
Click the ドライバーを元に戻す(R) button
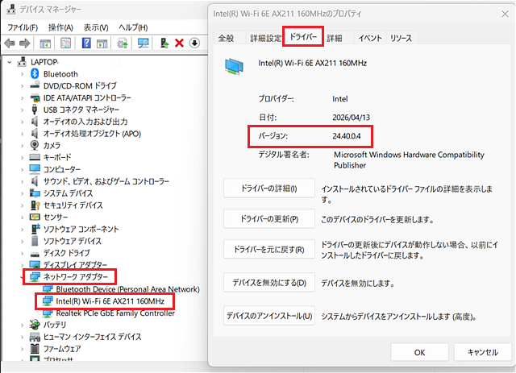269,249
